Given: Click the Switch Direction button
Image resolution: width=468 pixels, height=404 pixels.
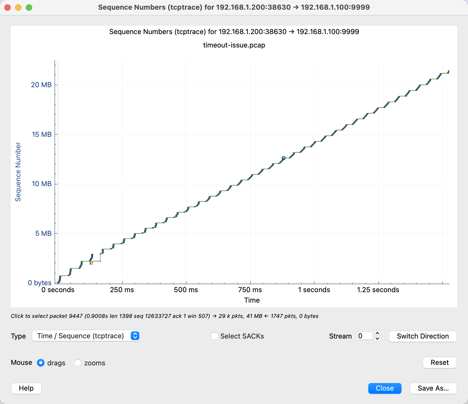Looking at the screenshot, I should pyautogui.click(x=422, y=336).
